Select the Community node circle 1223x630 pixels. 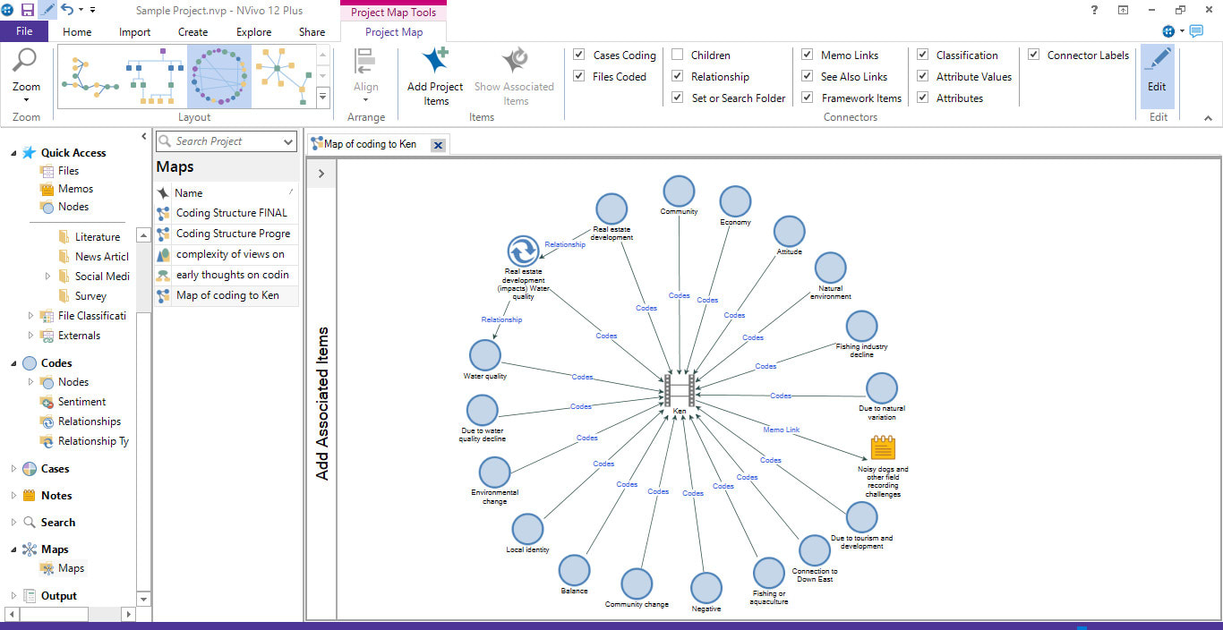click(x=679, y=191)
